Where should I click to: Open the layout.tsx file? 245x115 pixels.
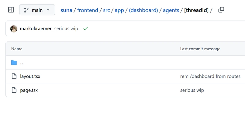point(30,76)
